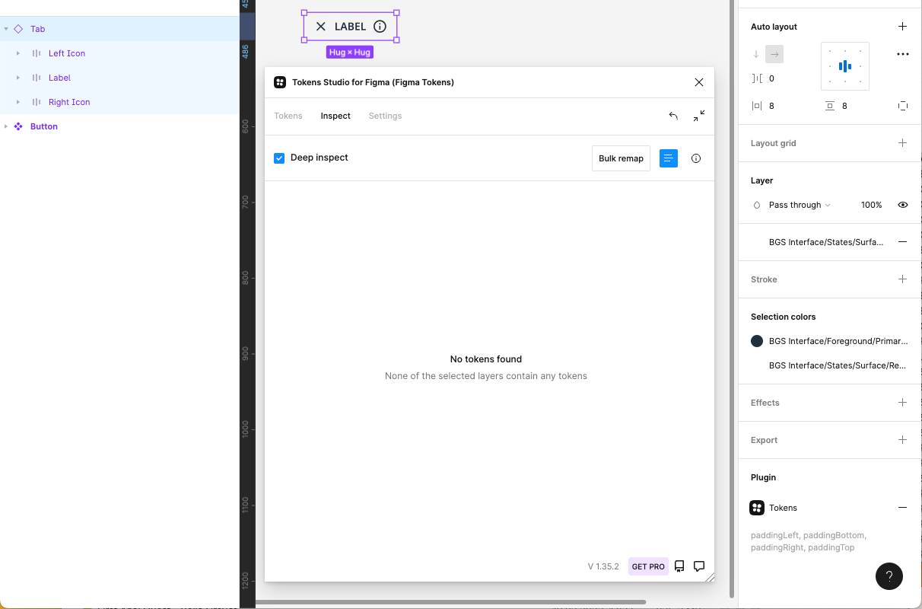Remove Tokens plugin data with minus icon

[x=902, y=508]
